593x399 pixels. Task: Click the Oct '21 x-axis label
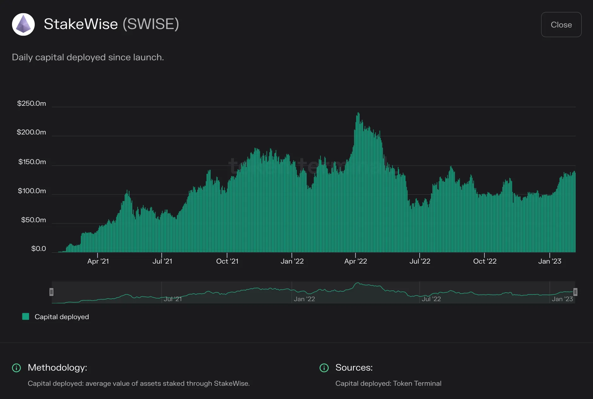pos(227,261)
